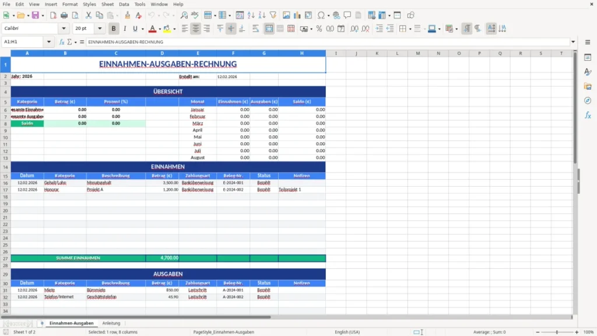Increase indent of the cell
597x336 pixels.
[x=379, y=29]
